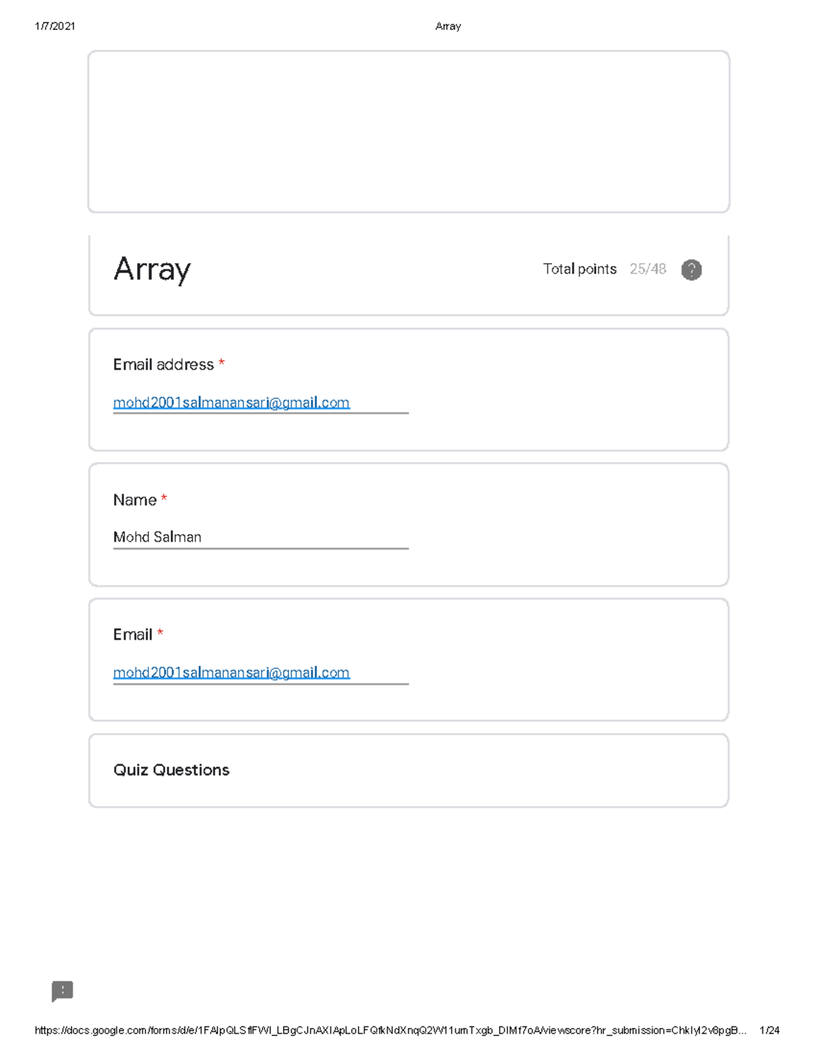Viewport: 816px width, 1057px height.
Task: Click the "Name" question label
Action: tap(135, 500)
